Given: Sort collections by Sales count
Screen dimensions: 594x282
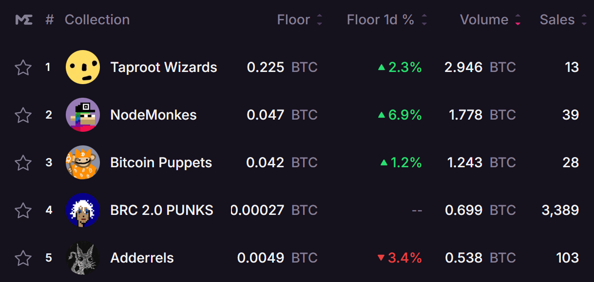Looking at the screenshot, I should point(563,20).
